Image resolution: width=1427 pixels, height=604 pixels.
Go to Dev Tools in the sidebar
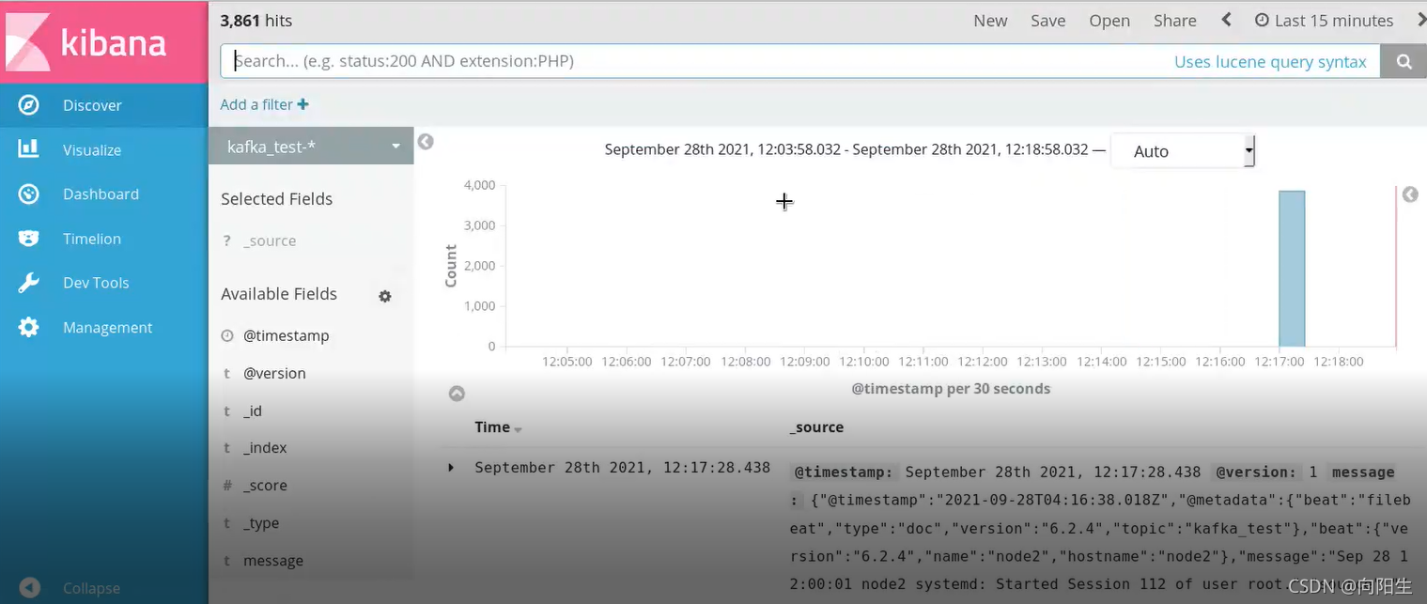point(96,283)
